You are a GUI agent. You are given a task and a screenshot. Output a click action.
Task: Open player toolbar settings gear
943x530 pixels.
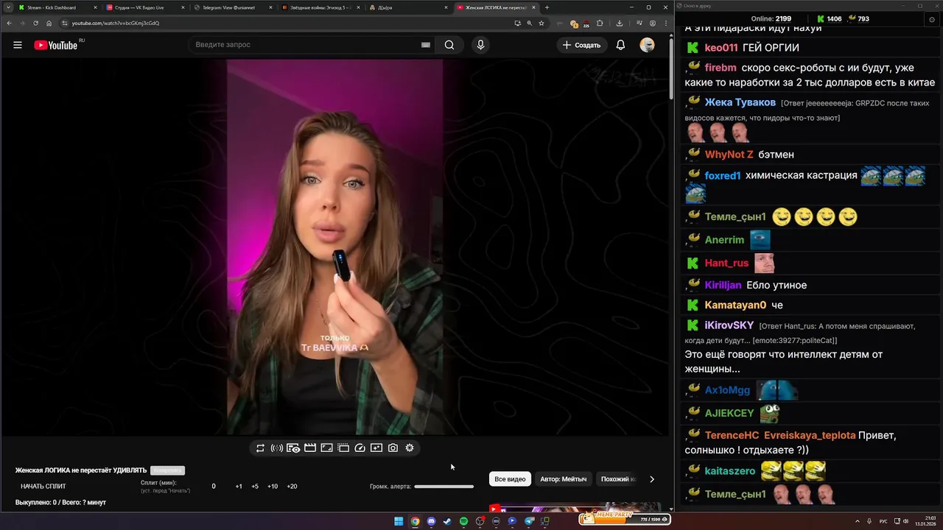point(410,448)
